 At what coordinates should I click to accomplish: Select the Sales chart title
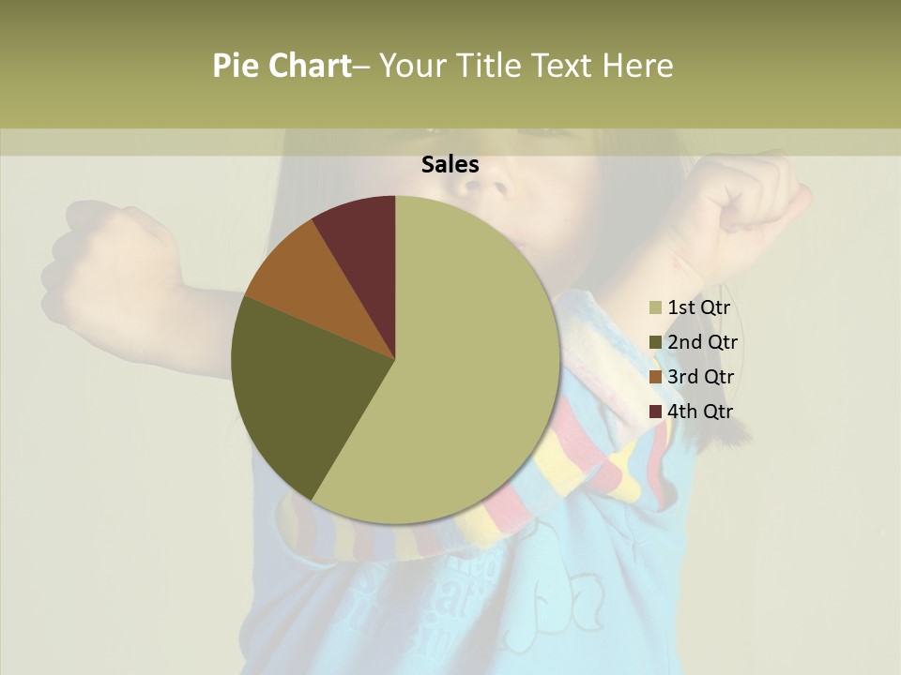pos(450,164)
